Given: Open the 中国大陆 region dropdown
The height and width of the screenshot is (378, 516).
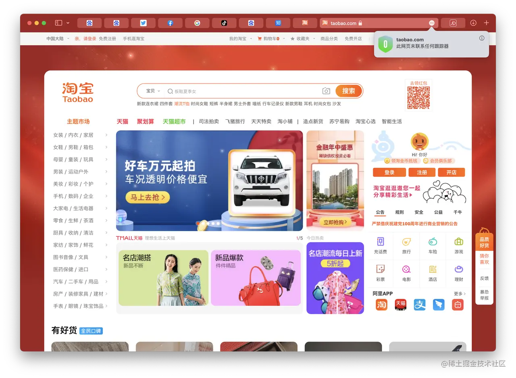Looking at the screenshot, I should (58, 39).
